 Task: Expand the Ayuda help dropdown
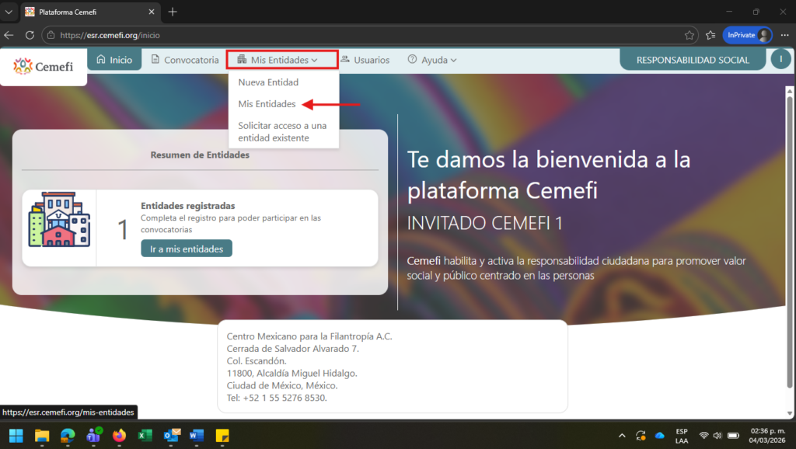click(x=432, y=60)
